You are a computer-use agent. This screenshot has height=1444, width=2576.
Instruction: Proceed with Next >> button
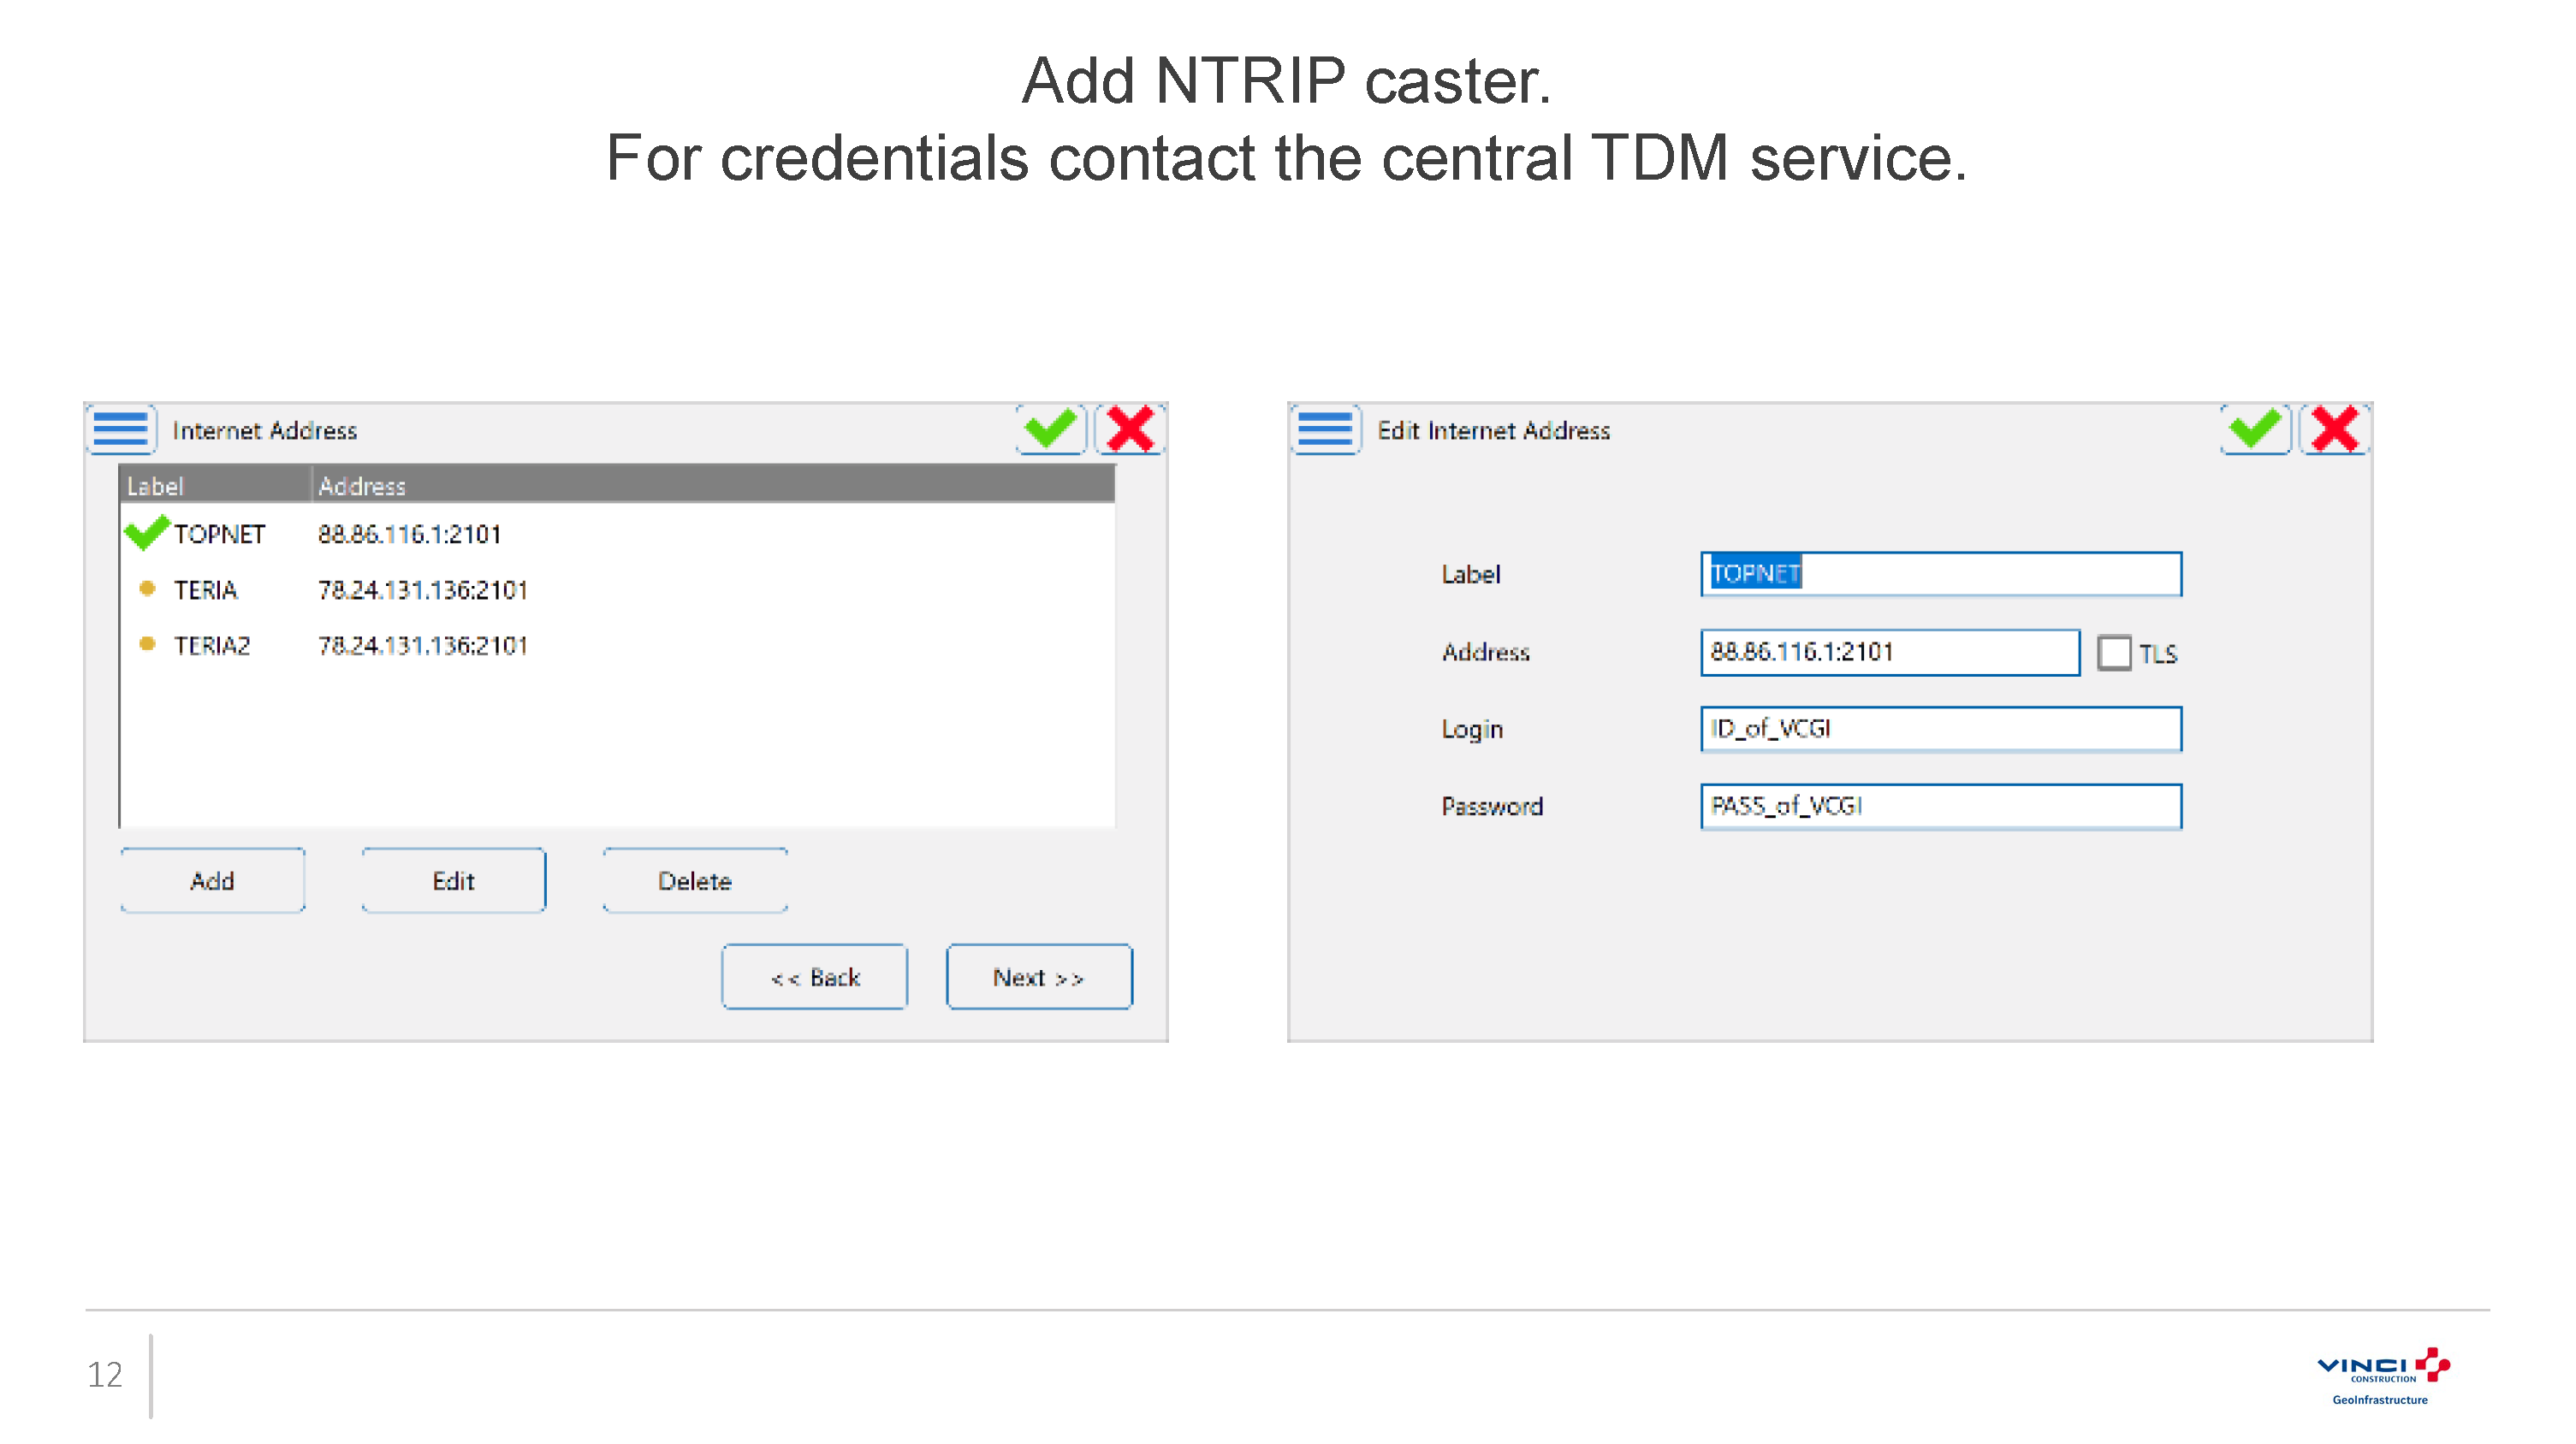[1039, 976]
